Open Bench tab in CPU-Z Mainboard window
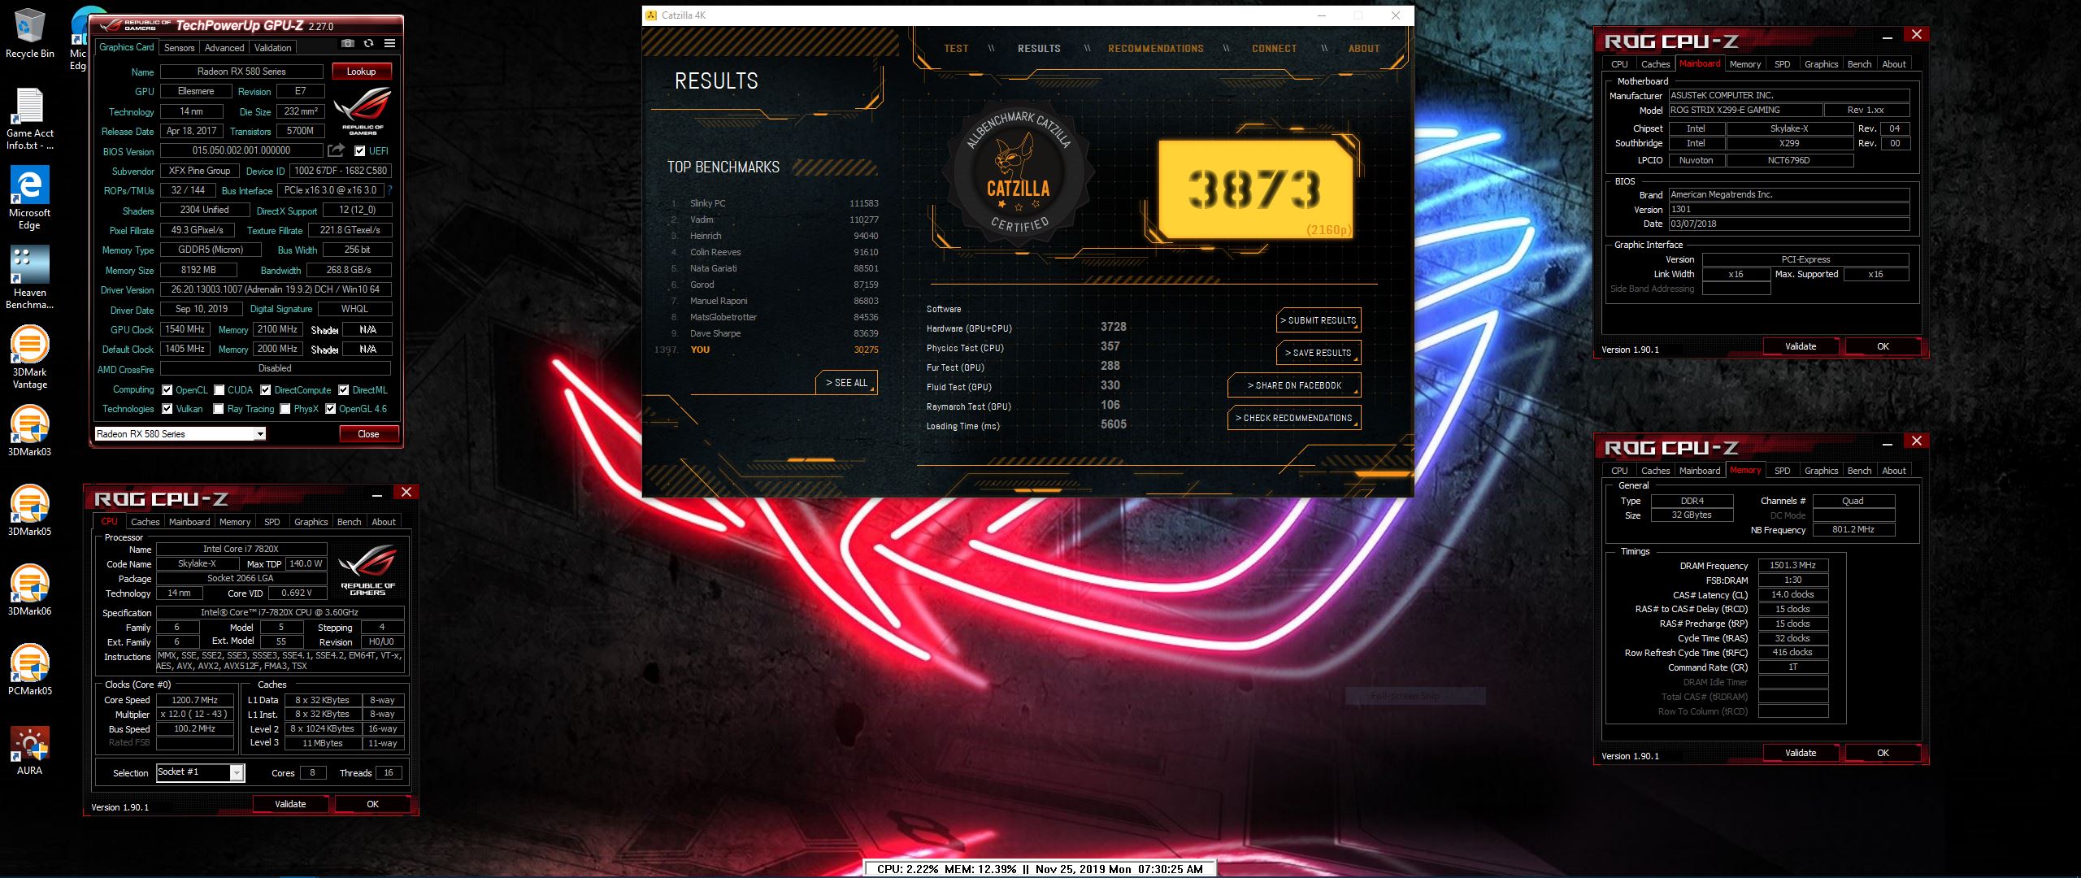 point(1859,64)
